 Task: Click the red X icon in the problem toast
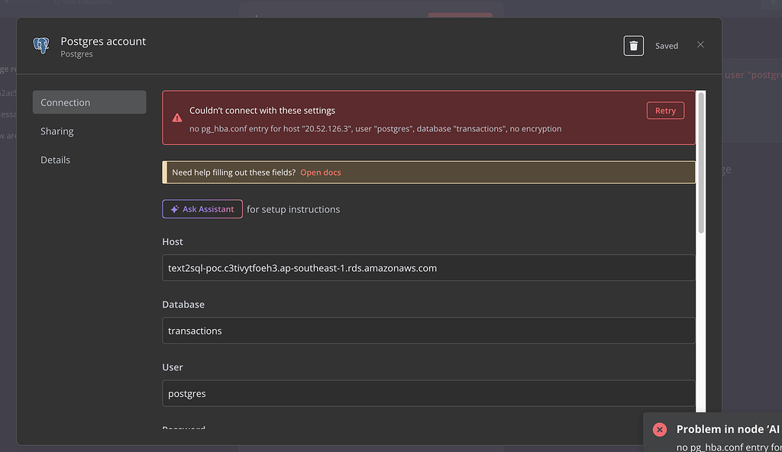point(660,430)
